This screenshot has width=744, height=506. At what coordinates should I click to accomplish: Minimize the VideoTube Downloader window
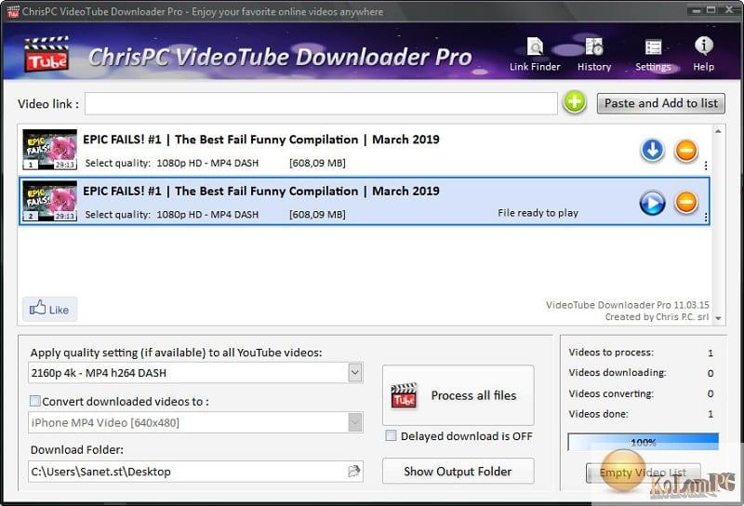(x=697, y=9)
